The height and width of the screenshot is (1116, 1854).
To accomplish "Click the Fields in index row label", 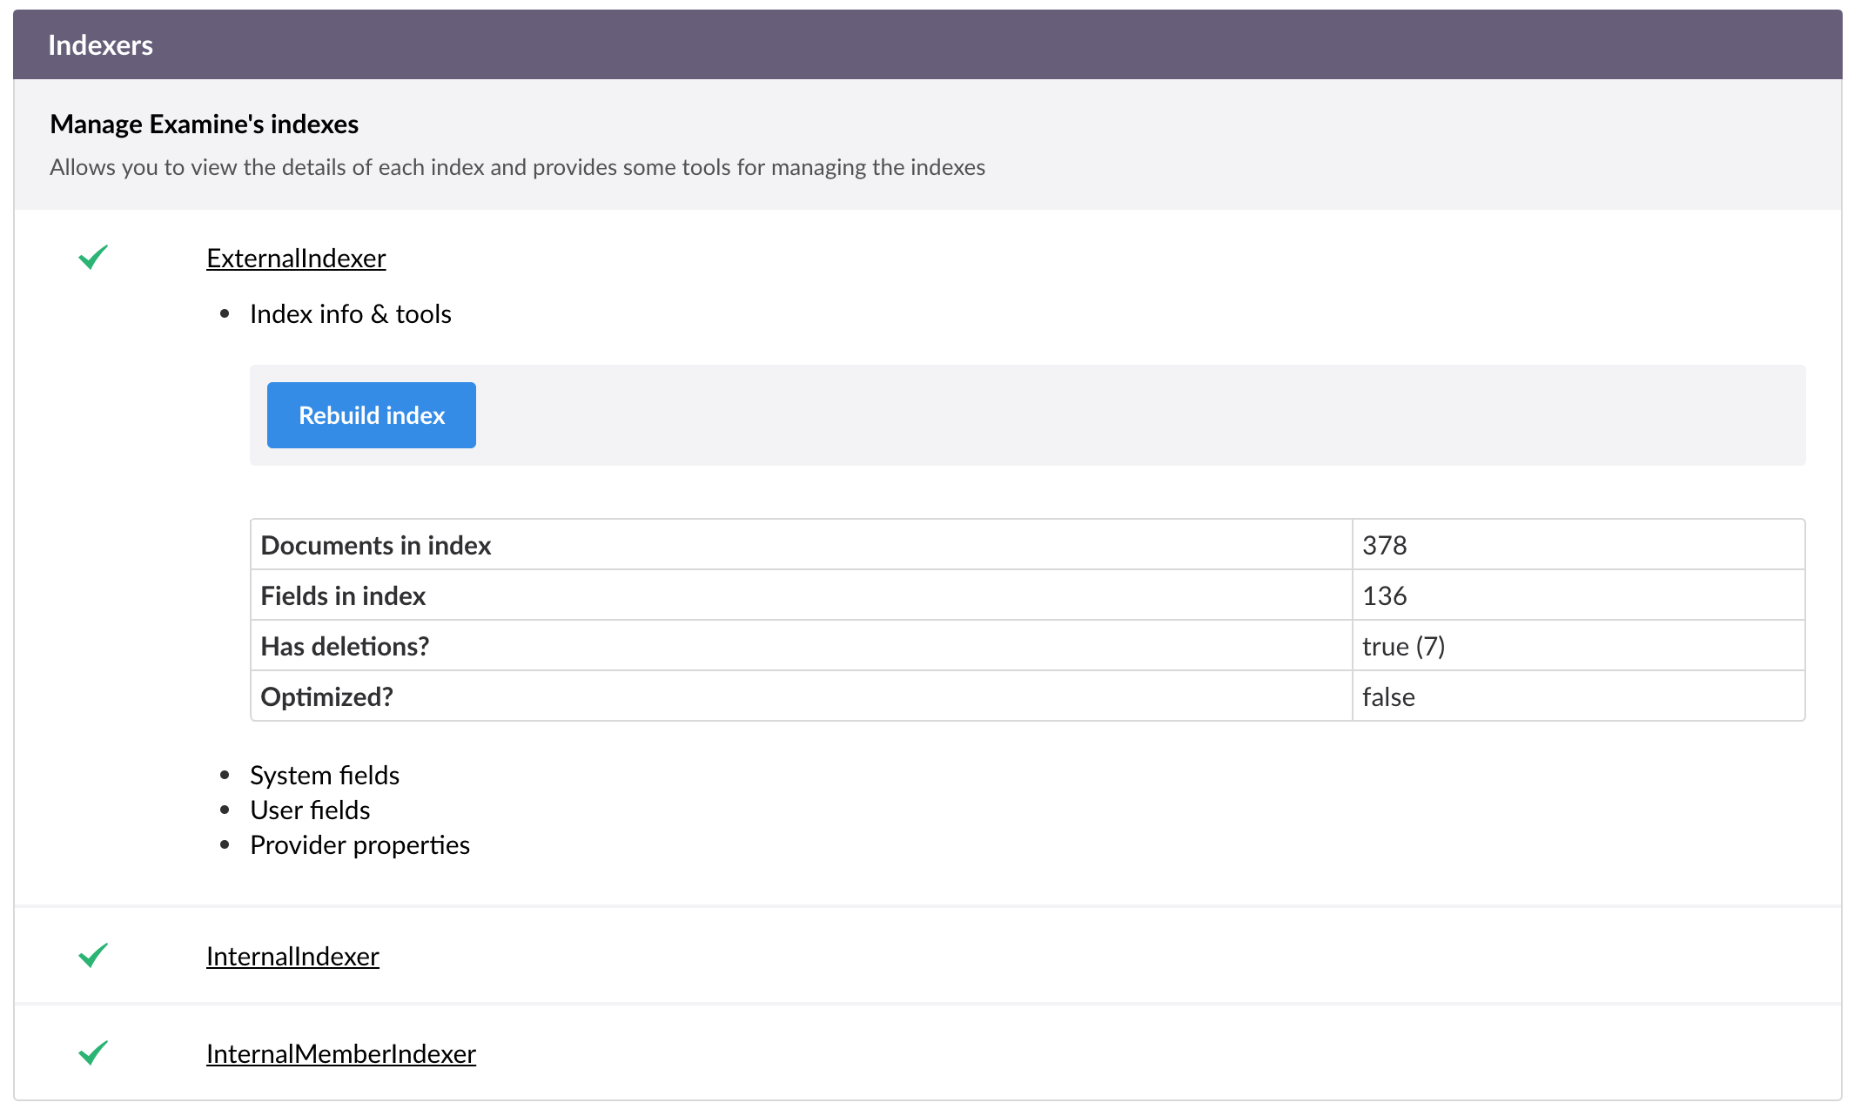I will 343,596.
